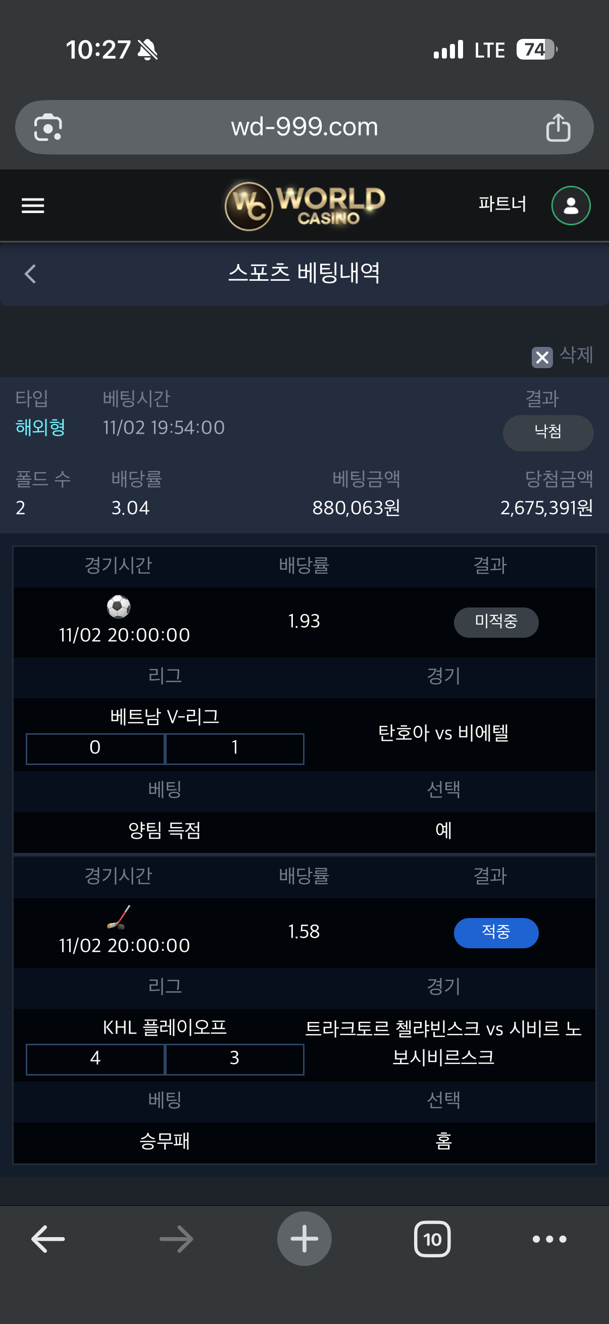
Task: Tap the 해외형 bet type link
Action: (x=40, y=428)
